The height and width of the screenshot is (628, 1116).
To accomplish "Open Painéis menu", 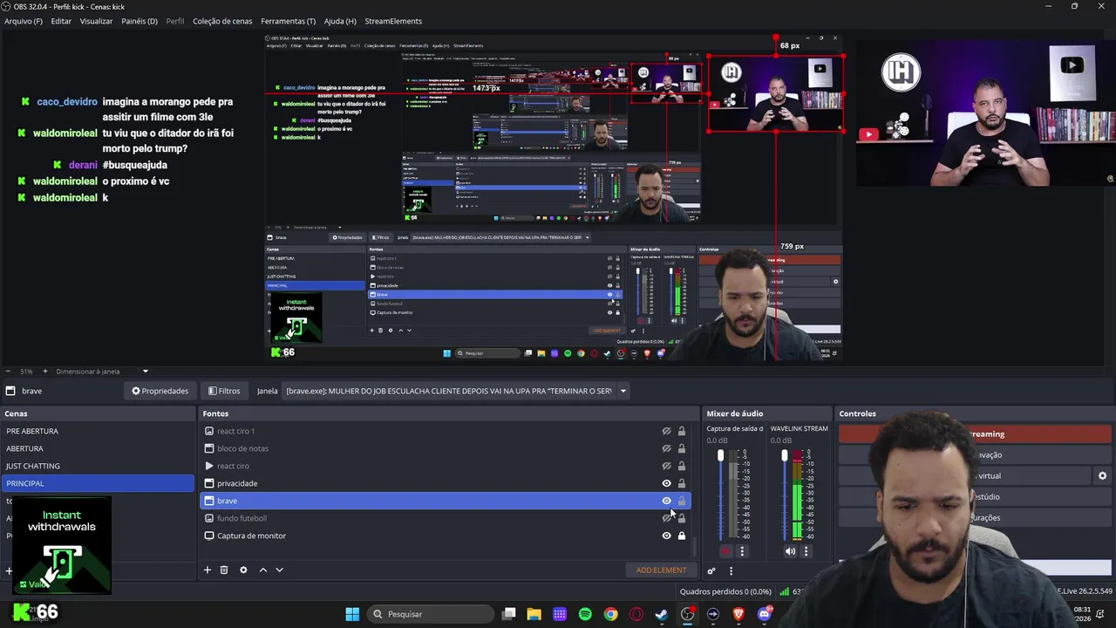I will [139, 21].
